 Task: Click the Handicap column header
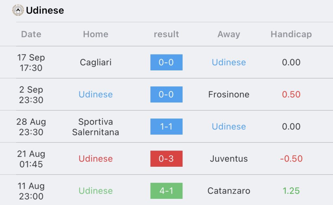pyautogui.click(x=291, y=34)
